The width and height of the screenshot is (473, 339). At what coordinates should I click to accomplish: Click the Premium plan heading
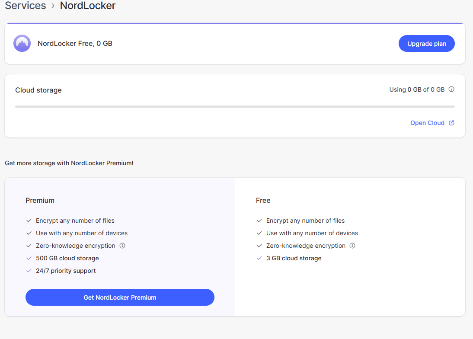(40, 200)
